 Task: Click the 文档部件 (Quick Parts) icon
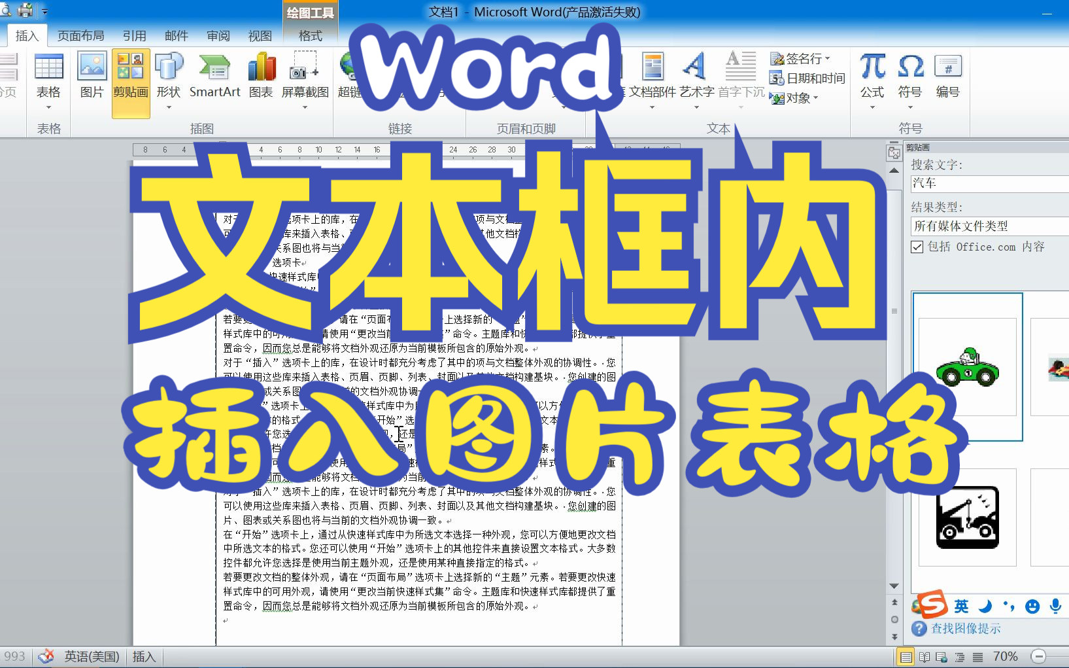point(653,67)
